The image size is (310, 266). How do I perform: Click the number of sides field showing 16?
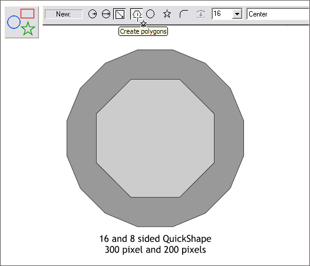pos(222,14)
